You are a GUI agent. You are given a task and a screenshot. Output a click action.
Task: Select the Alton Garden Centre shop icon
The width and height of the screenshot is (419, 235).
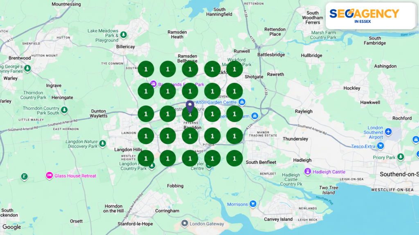click(242, 102)
